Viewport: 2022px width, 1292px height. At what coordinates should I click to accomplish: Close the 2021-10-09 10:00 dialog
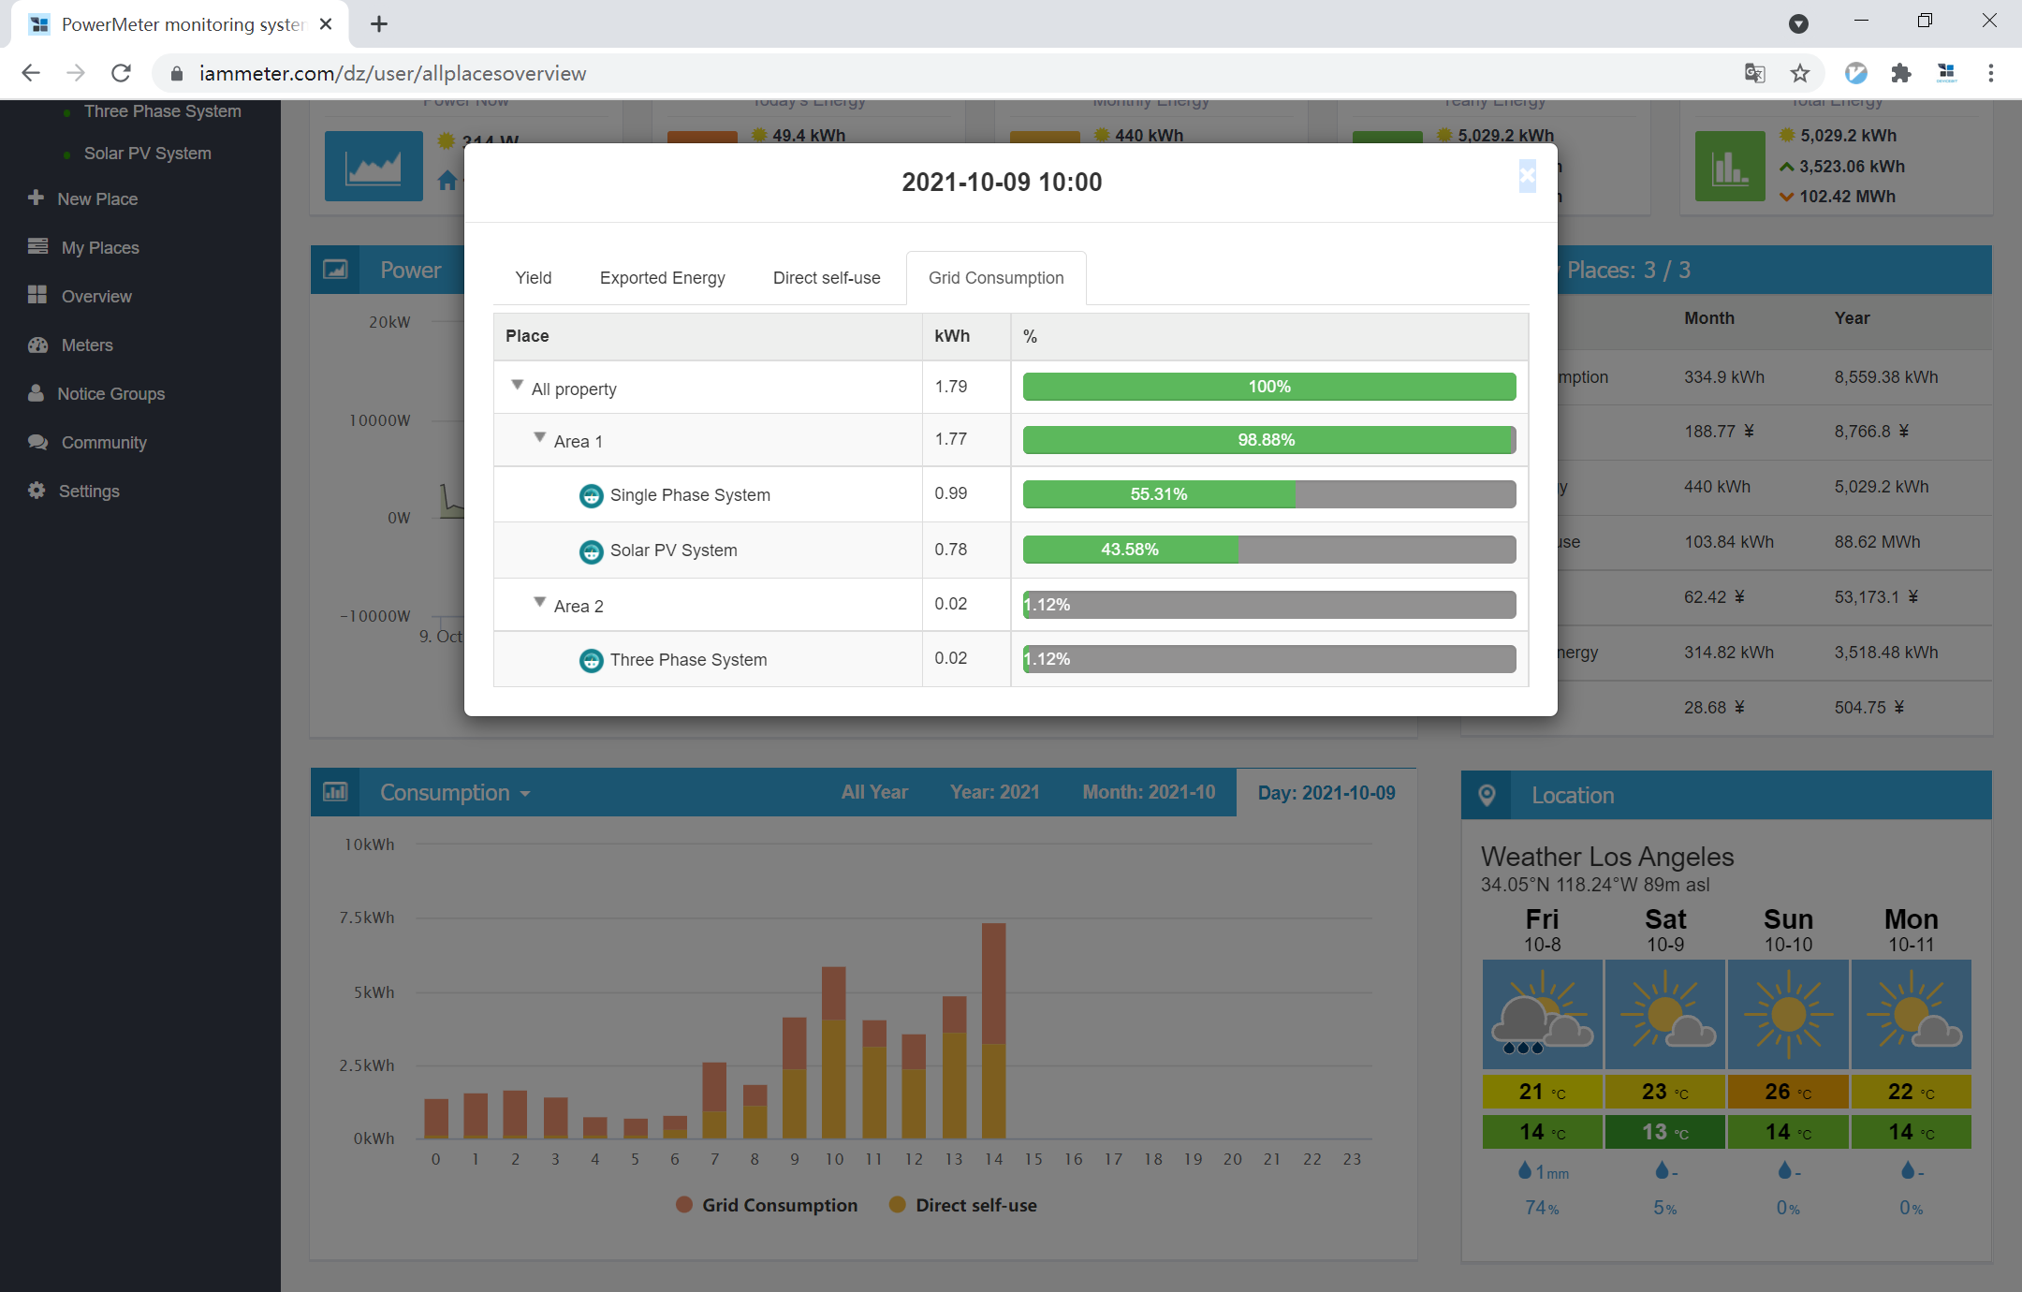point(1527,175)
